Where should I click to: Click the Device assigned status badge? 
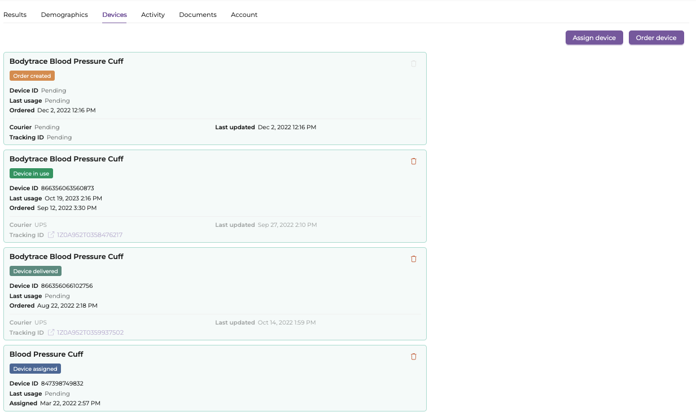pos(35,369)
